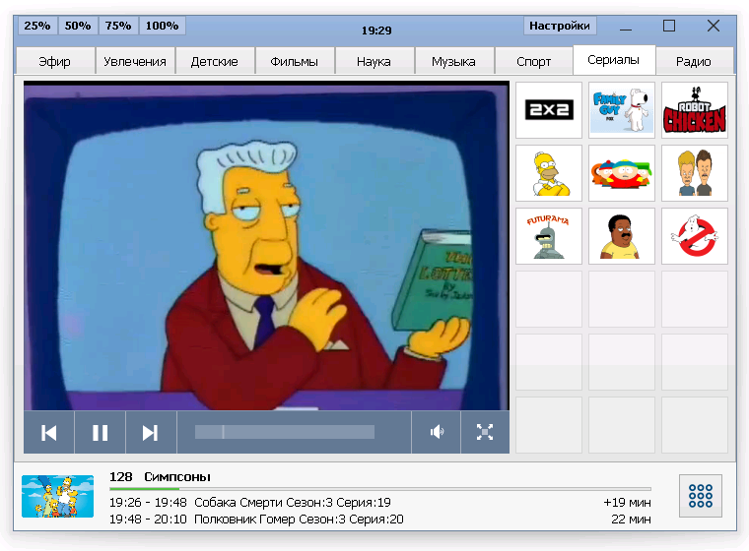
Task: Click the +19 мин remaining time
Action: (x=627, y=503)
